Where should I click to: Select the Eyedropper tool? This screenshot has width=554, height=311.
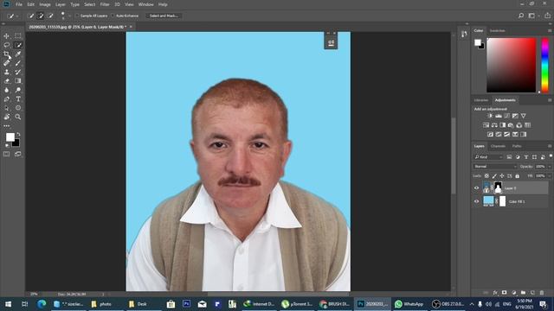pos(17,54)
